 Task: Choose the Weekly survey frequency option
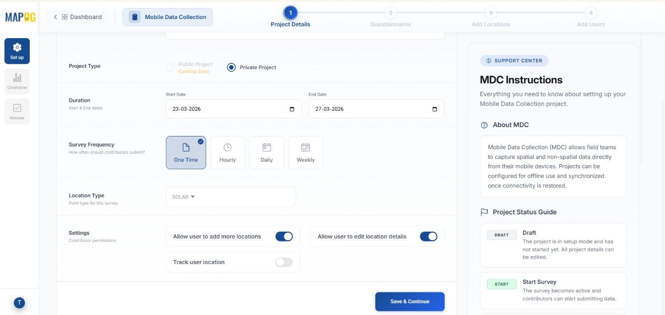[305, 152]
